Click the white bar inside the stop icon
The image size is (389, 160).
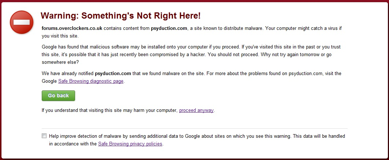22,22
